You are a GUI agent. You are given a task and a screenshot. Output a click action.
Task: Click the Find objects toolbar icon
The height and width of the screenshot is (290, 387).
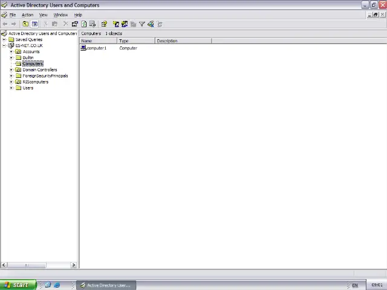point(151,24)
